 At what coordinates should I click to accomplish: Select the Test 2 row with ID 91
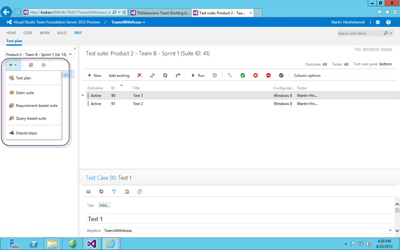point(242,103)
